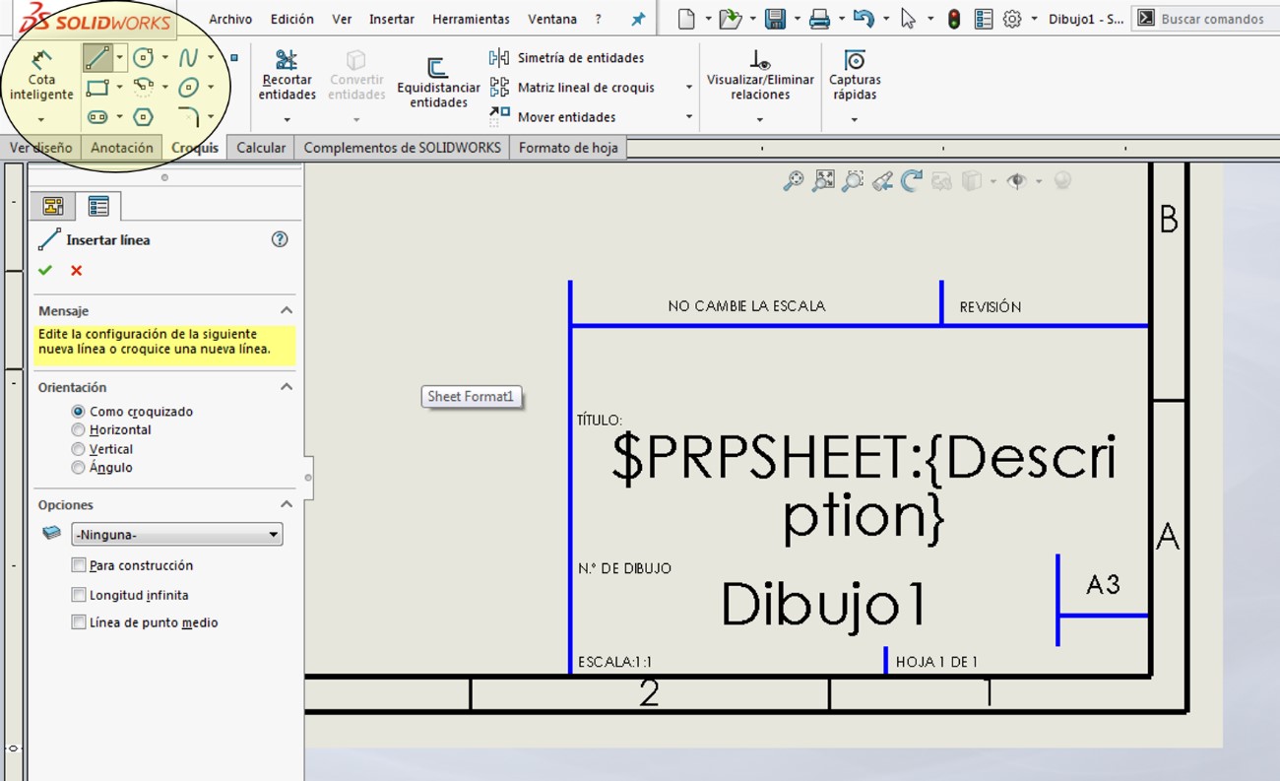The image size is (1280, 781).
Task: Pin the menu bar with pushpin icon
Action: click(638, 19)
